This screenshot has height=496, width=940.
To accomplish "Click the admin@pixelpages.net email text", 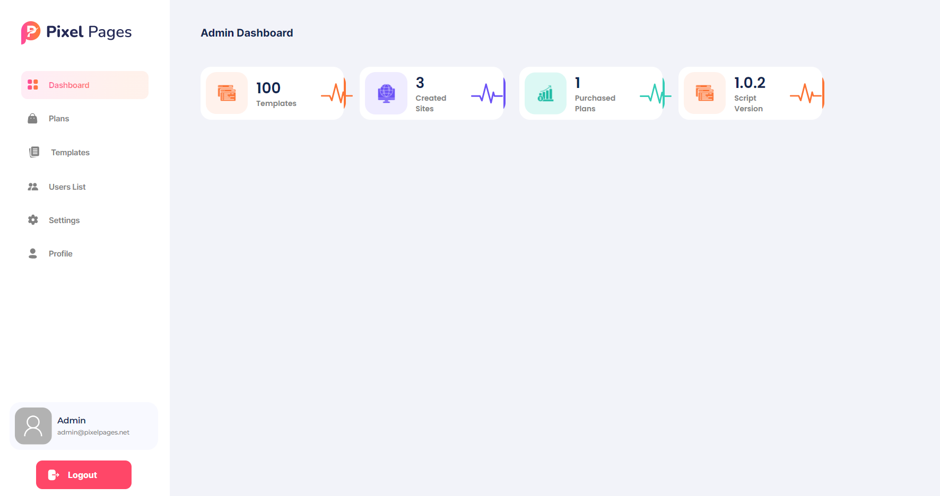I will click(x=93, y=432).
